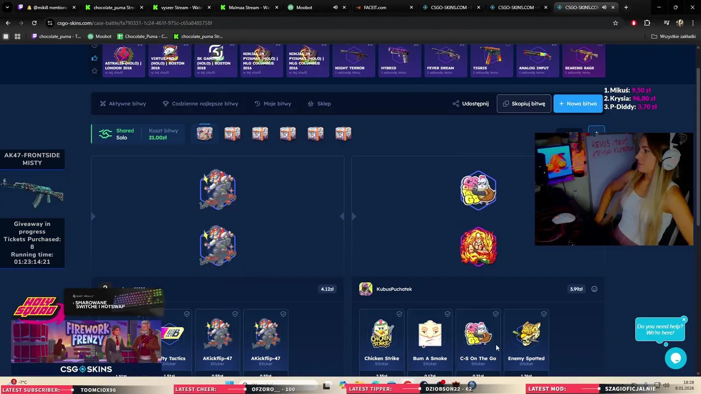Click the Astralis (Holo) London 2018 drop
701x394 pixels.
(124, 61)
